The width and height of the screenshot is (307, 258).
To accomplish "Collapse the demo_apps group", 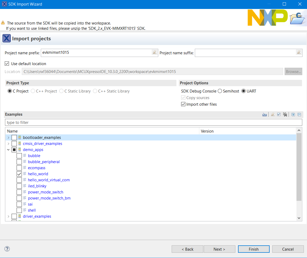I will pos(8,150).
